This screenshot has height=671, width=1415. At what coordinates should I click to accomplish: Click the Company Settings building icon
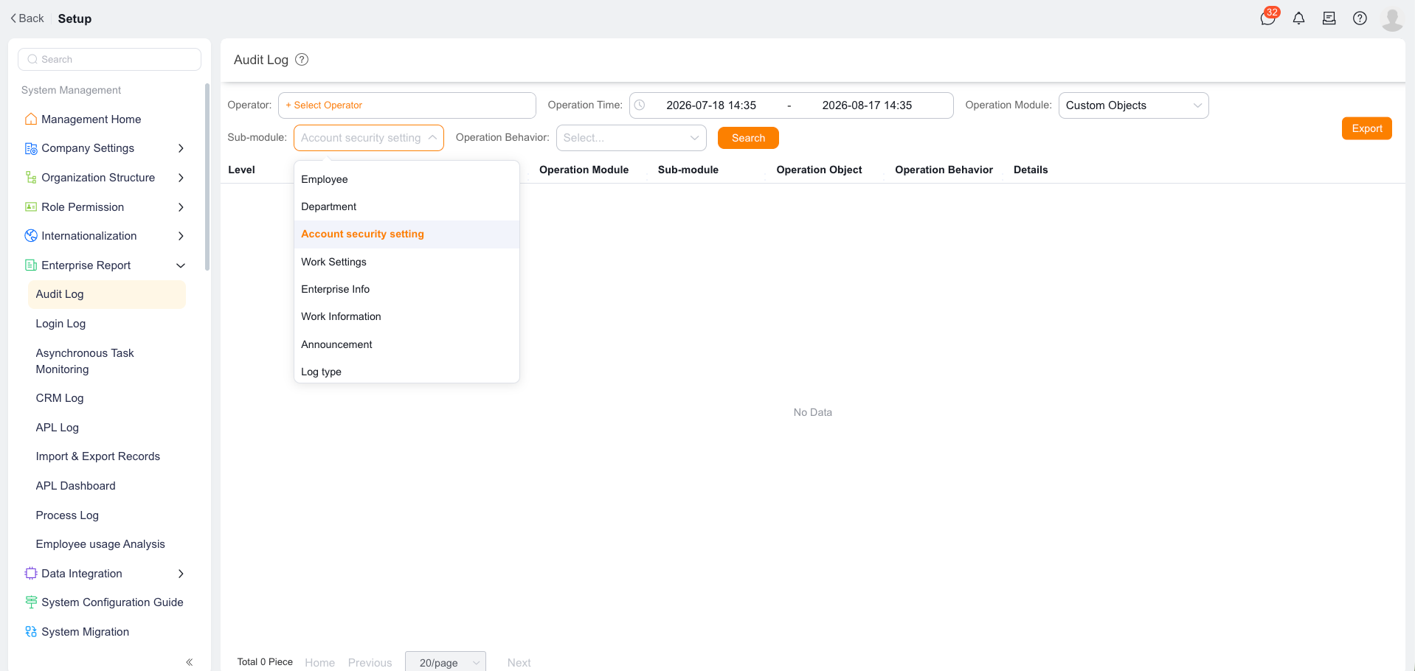31,148
